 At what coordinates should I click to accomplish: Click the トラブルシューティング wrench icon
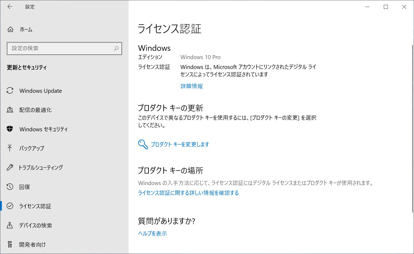click(10, 167)
